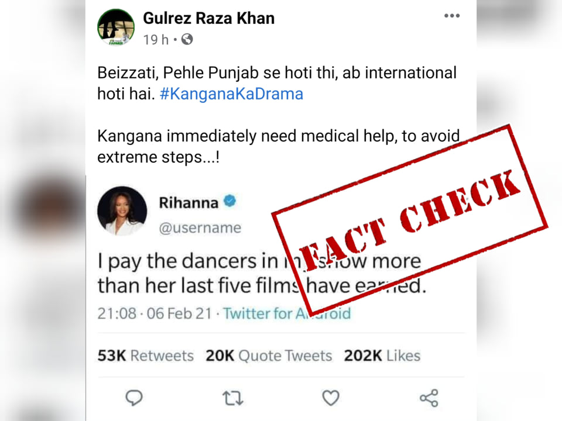Viewport: 562px width, 421px height.
Task: Open the #KanganaKaDrama hashtag
Action: pyautogui.click(x=232, y=94)
